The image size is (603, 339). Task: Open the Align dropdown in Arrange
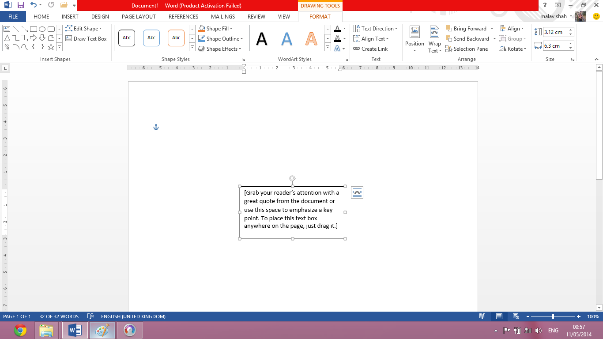pyautogui.click(x=512, y=28)
